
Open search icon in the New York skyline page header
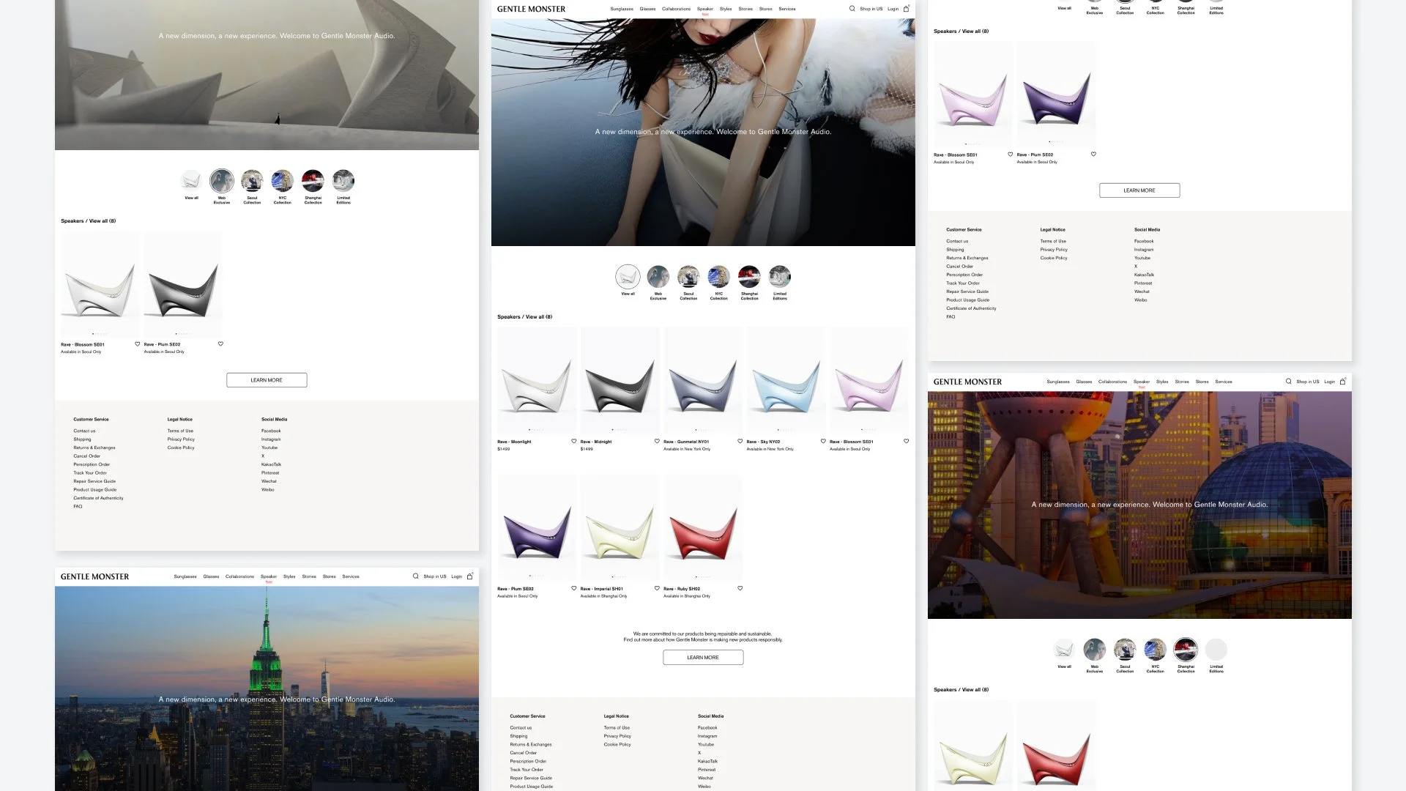coord(415,576)
